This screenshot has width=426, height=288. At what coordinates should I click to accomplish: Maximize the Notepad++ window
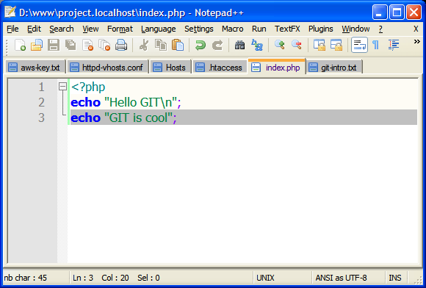(397, 12)
